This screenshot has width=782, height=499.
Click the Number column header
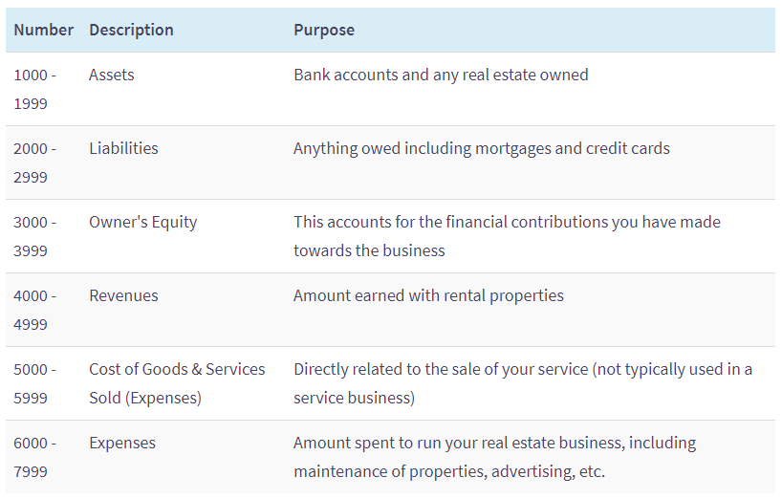pos(43,30)
